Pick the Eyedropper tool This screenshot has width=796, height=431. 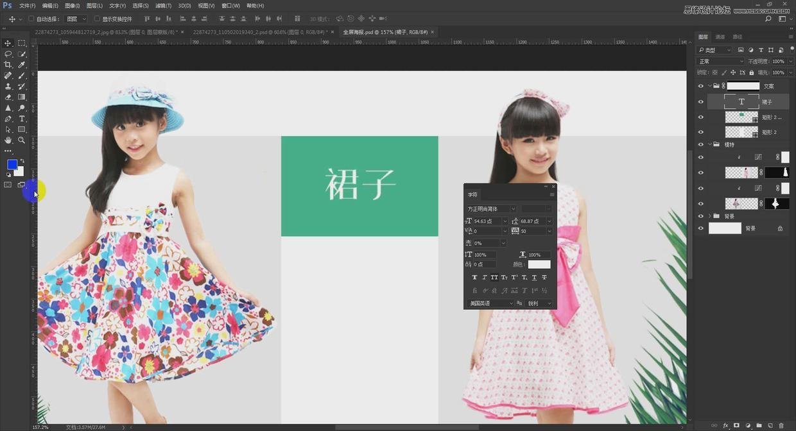point(22,65)
